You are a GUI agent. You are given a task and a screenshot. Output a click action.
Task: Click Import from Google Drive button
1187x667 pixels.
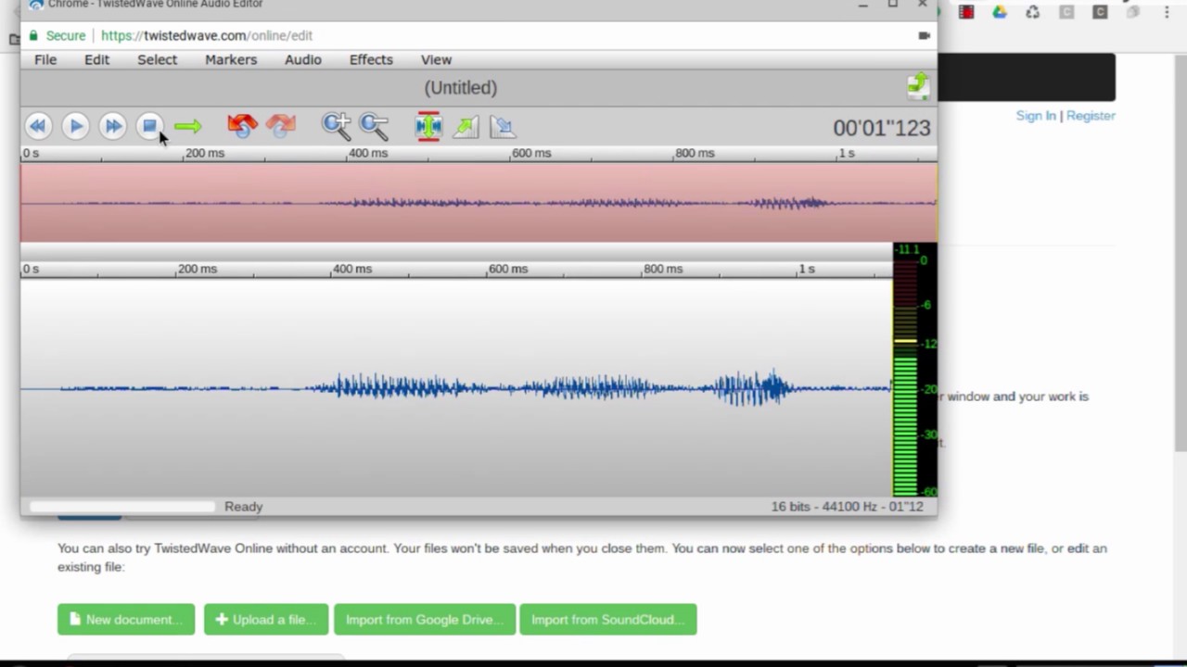click(x=425, y=620)
